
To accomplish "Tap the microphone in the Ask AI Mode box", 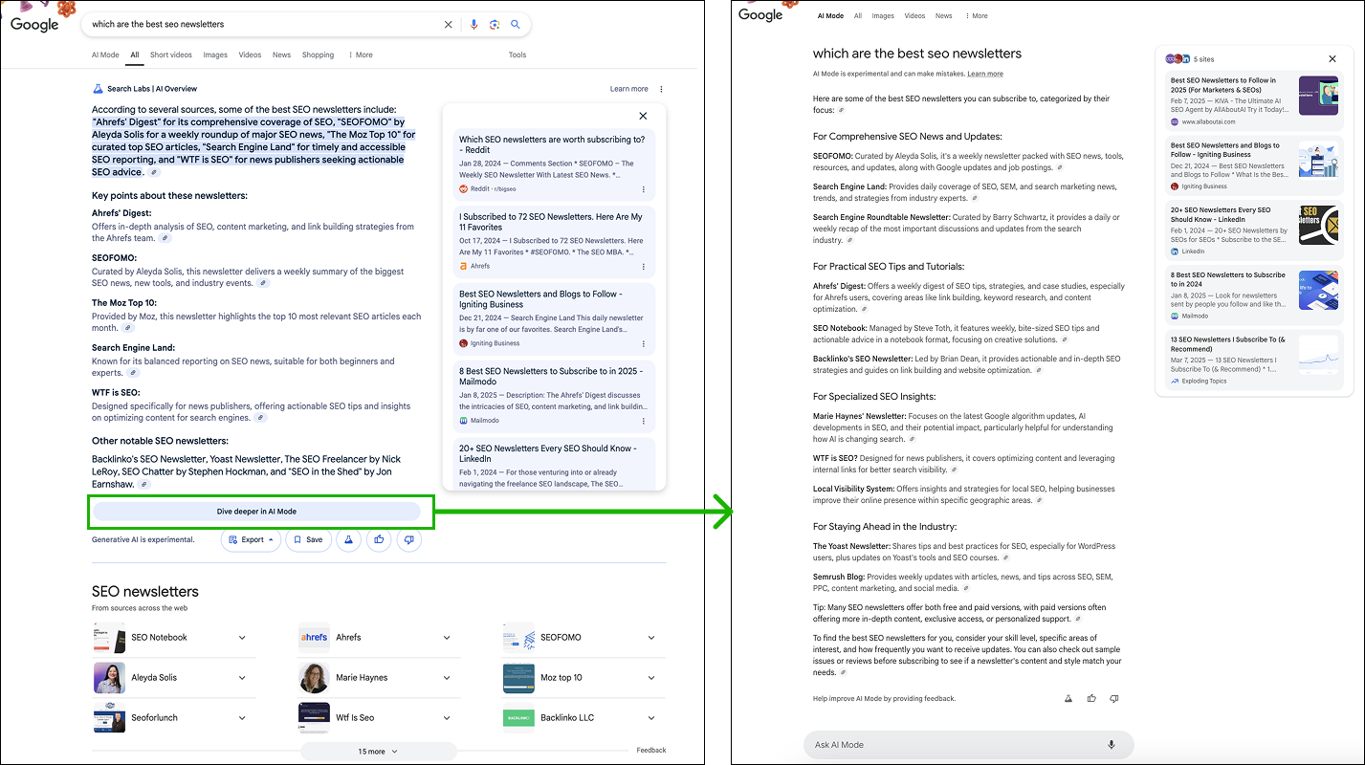I will pyautogui.click(x=1111, y=745).
